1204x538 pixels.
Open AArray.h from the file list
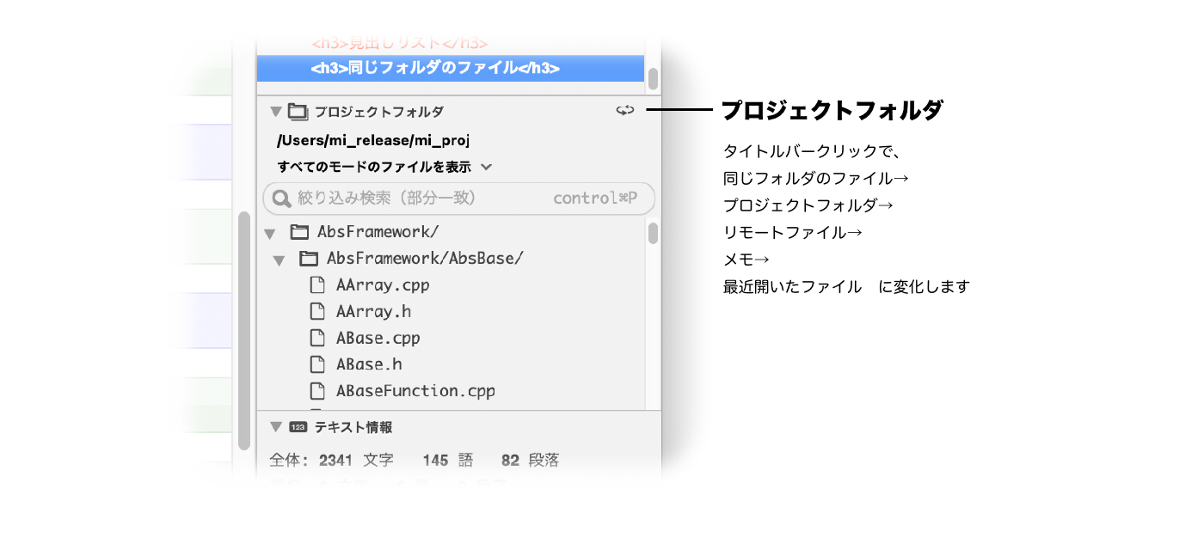[373, 311]
